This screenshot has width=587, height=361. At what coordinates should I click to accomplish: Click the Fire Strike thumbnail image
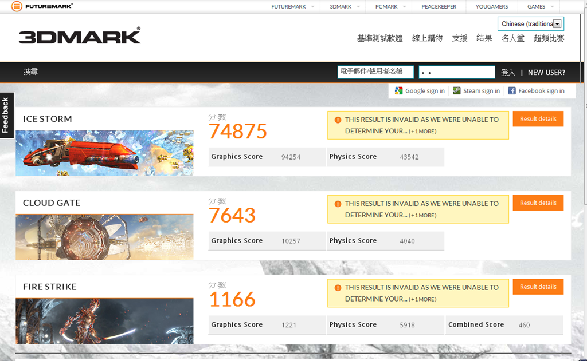104,321
